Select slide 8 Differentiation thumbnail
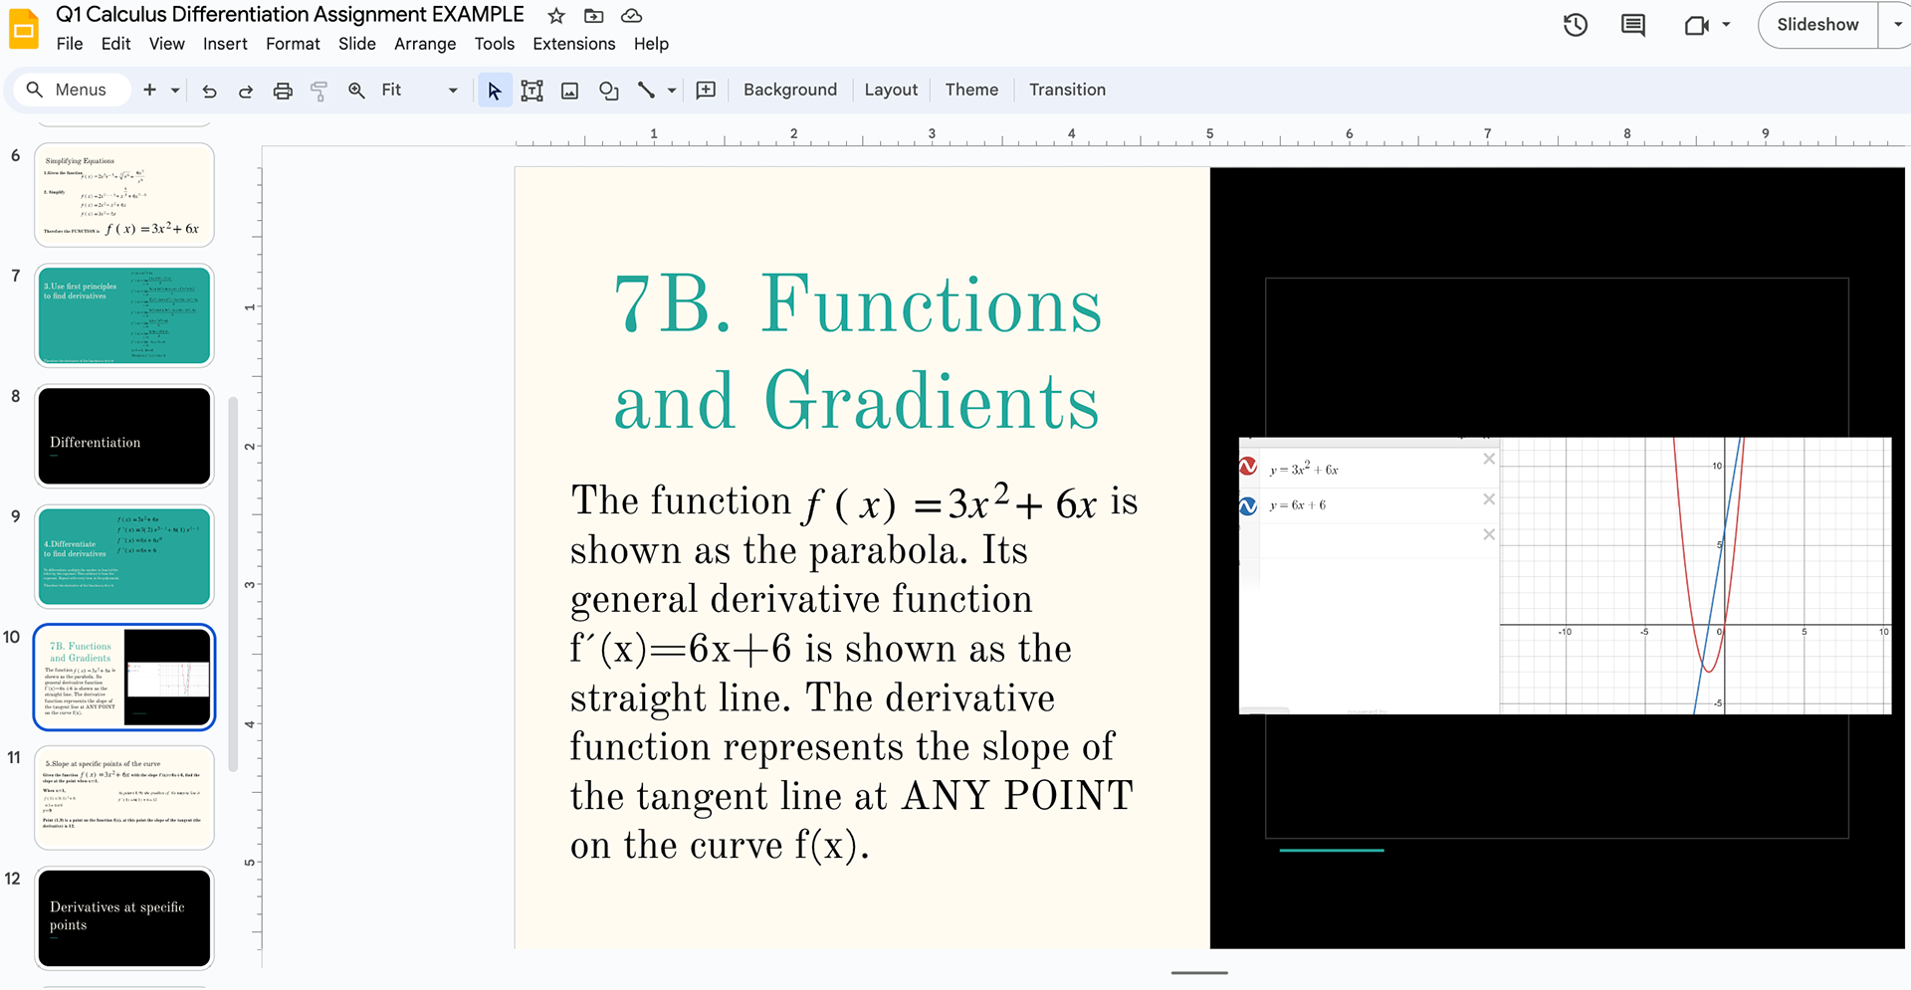The image size is (1911, 990). [x=124, y=436]
